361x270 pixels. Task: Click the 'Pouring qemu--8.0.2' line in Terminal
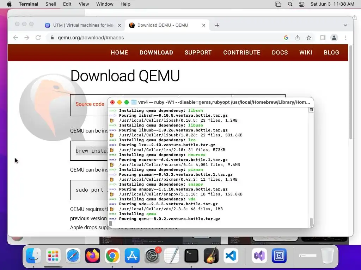[x=170, y=219]
